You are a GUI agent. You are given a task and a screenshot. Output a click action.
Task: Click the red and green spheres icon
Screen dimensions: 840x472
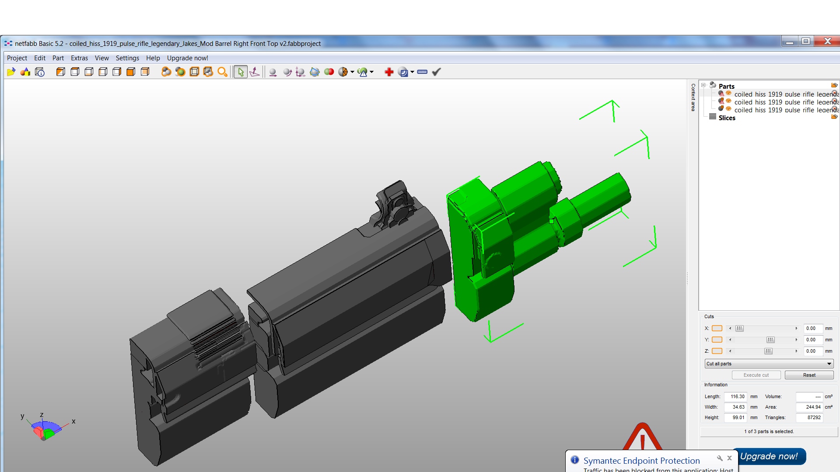329,72
